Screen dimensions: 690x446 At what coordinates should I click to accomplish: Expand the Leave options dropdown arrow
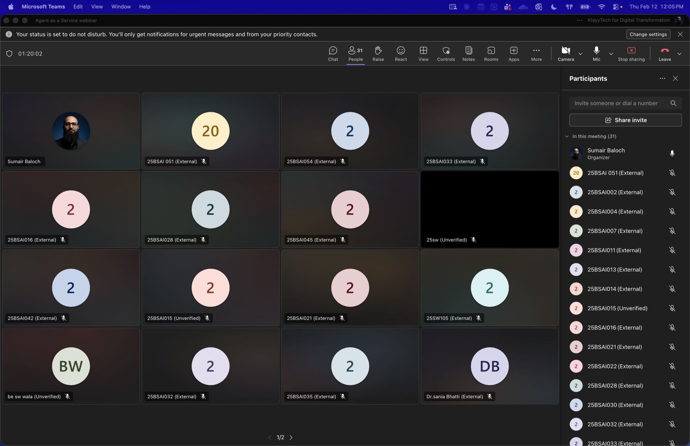[679, 54]
